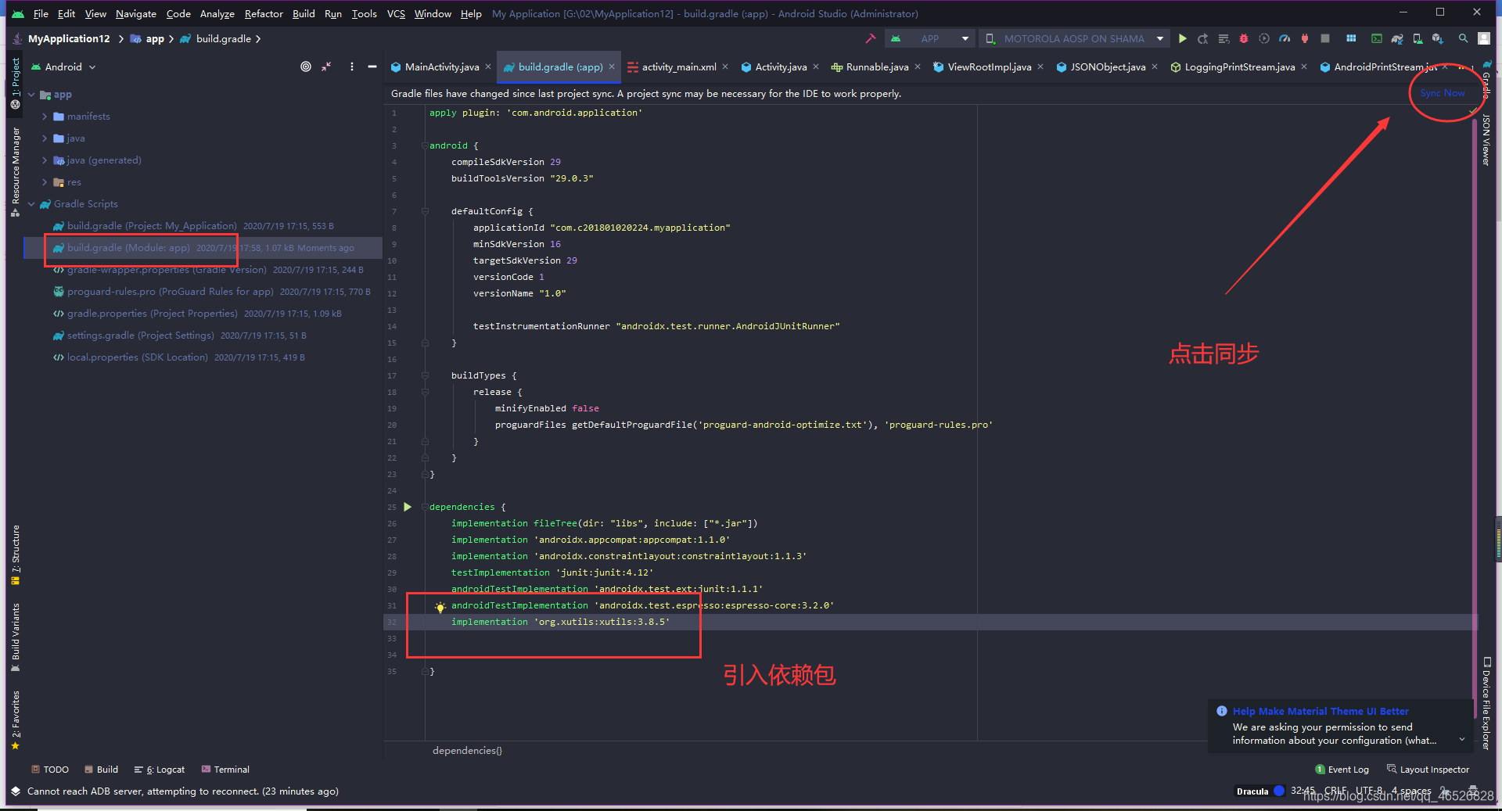1502x811 pixels.
Task: Expand the res folder
Action: coord(45,182)
